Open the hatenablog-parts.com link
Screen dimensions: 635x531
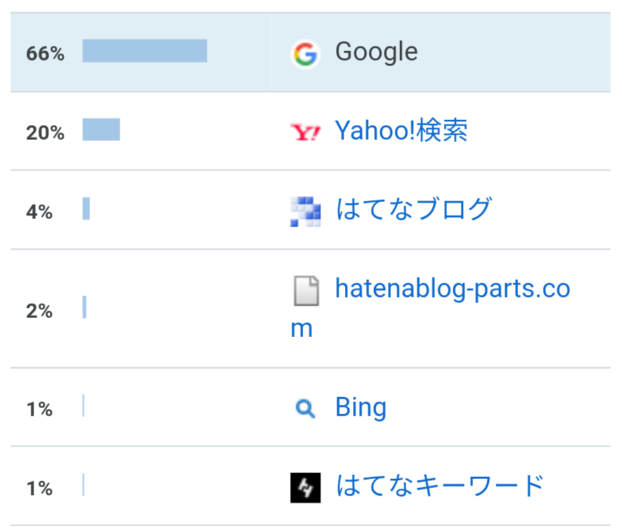click(430, 308)
